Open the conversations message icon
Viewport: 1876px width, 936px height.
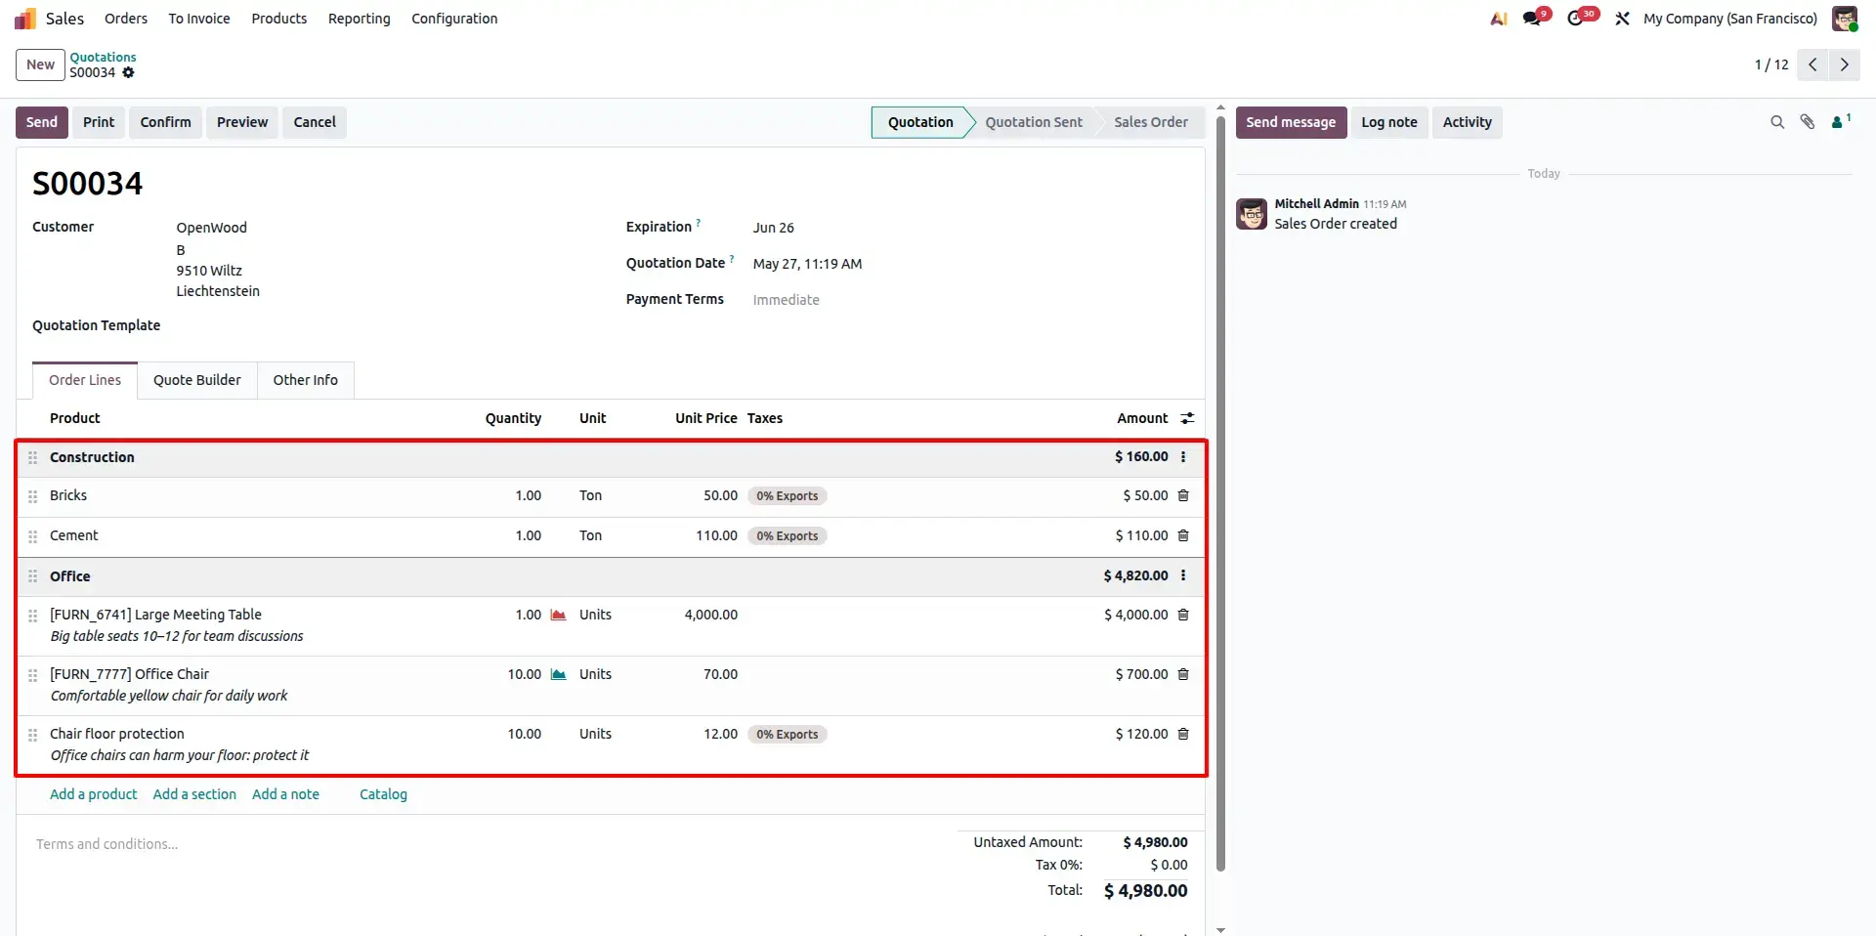pos(1532,19)
